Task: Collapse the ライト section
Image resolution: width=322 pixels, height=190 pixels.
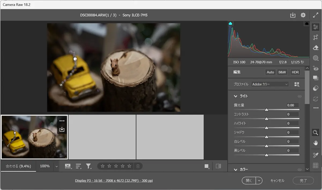Action: (236, 96)
